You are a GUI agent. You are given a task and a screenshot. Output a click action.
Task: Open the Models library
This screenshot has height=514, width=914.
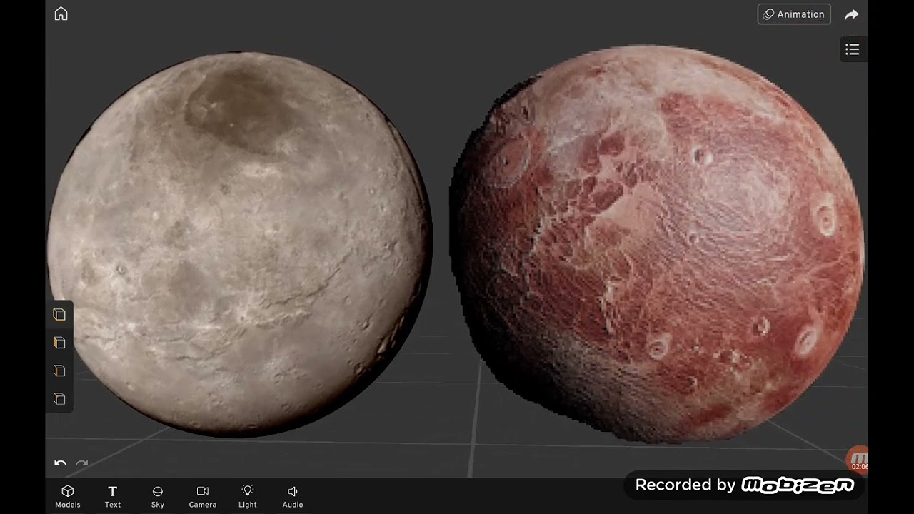pos(68,496)
